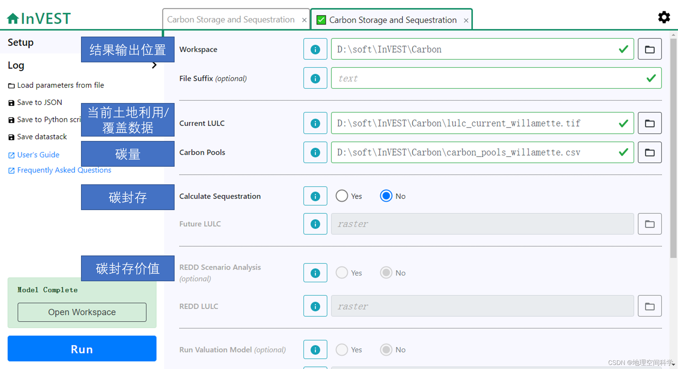Viewport: 678px width, 369px height.
Task: Click the File Suffix text field
Action: 488,78
